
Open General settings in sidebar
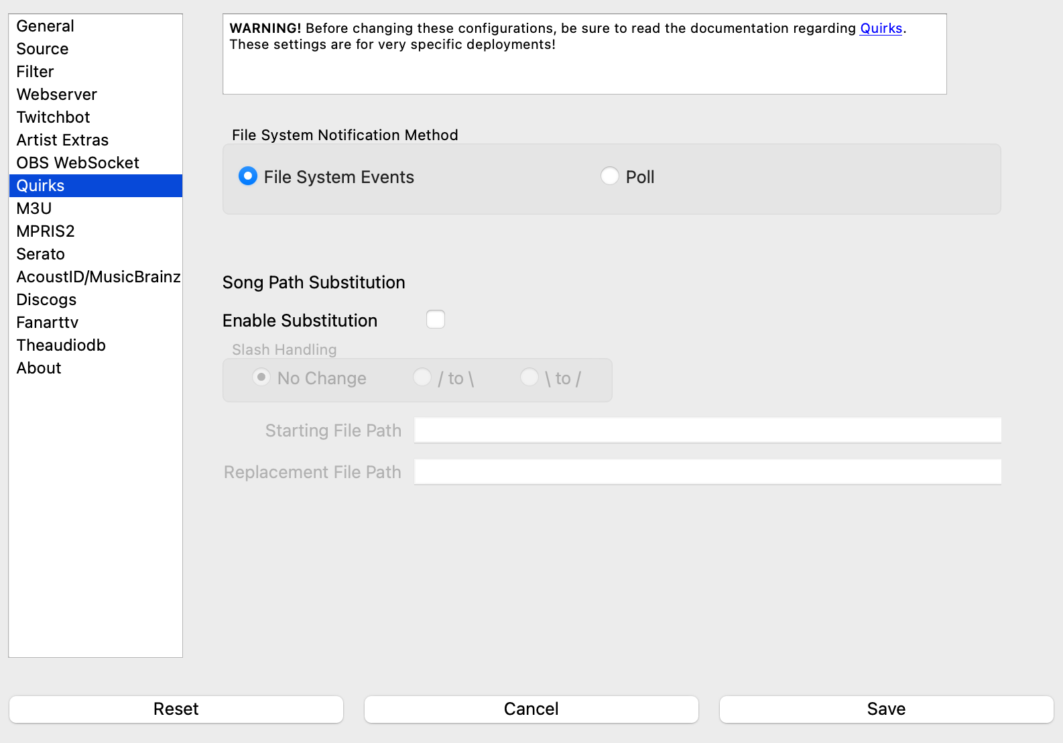tap(45, 26)
